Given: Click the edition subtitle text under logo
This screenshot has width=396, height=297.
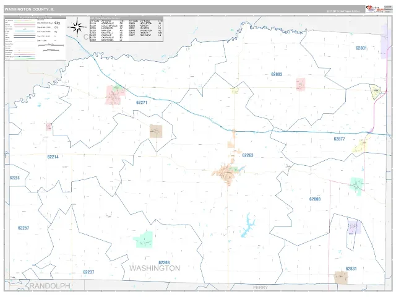Looking at the screenshot, I should pyautogui.click(x=343, y=11).
